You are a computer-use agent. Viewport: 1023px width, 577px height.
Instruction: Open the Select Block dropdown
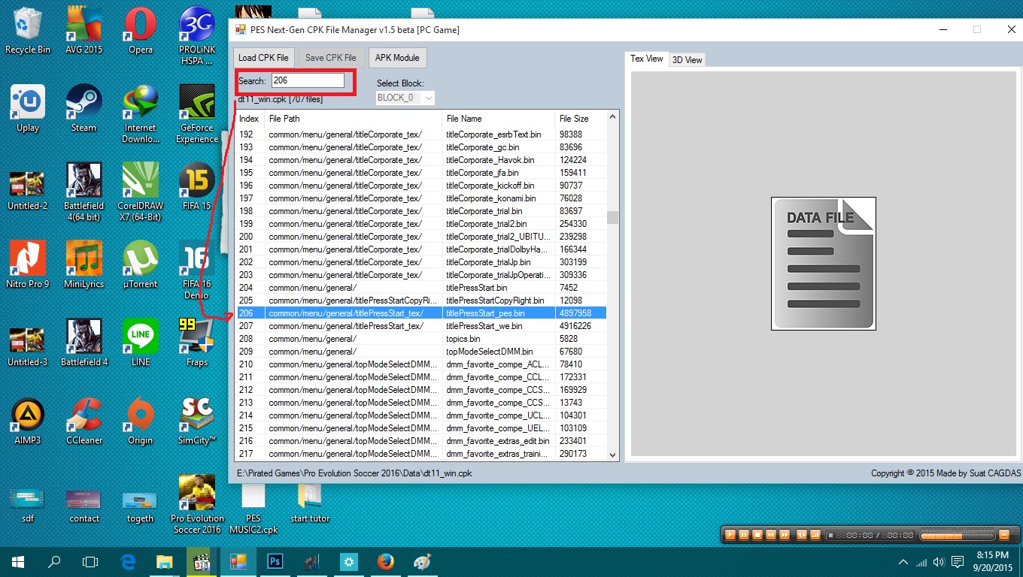coord(405,98)
